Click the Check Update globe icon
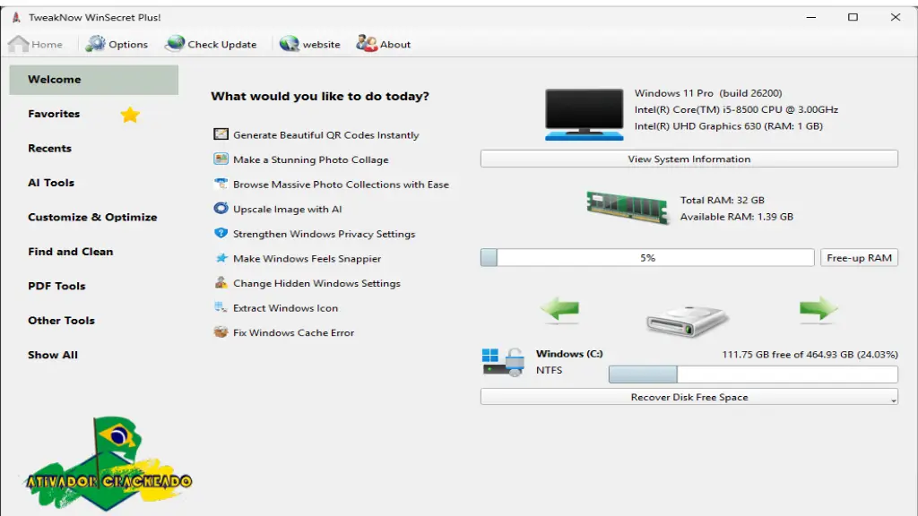This screenshot has width=918, height=516. pyautogui.click(x=175, y=44)
